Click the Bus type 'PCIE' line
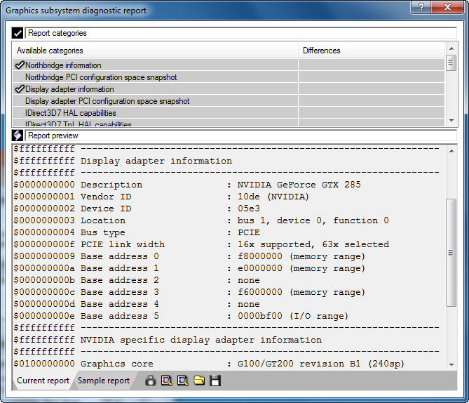The height and width of the screenshot is (403, 469). click(137, 232)
